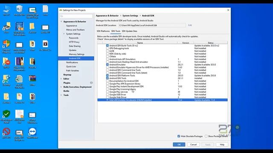This screenshot has width=273, height=153.
Task: Close the Settings for New Projects dialog
Action: pyautogui.click(x=228, y=10)
